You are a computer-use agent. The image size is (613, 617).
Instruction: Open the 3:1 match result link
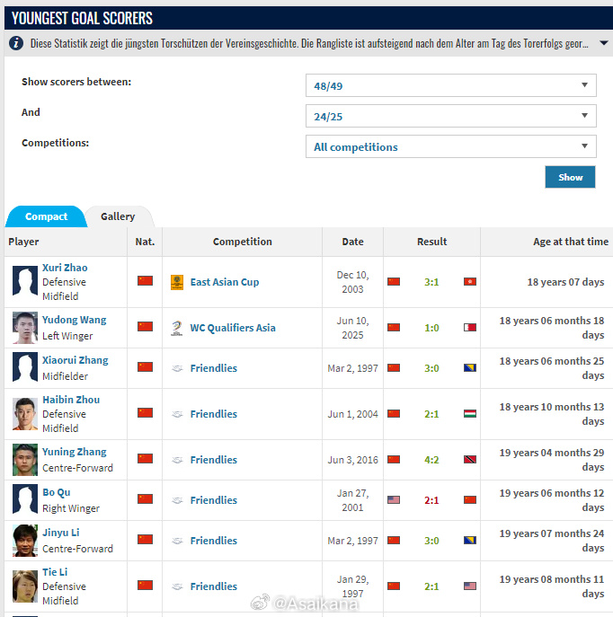(x=431, y=282)
